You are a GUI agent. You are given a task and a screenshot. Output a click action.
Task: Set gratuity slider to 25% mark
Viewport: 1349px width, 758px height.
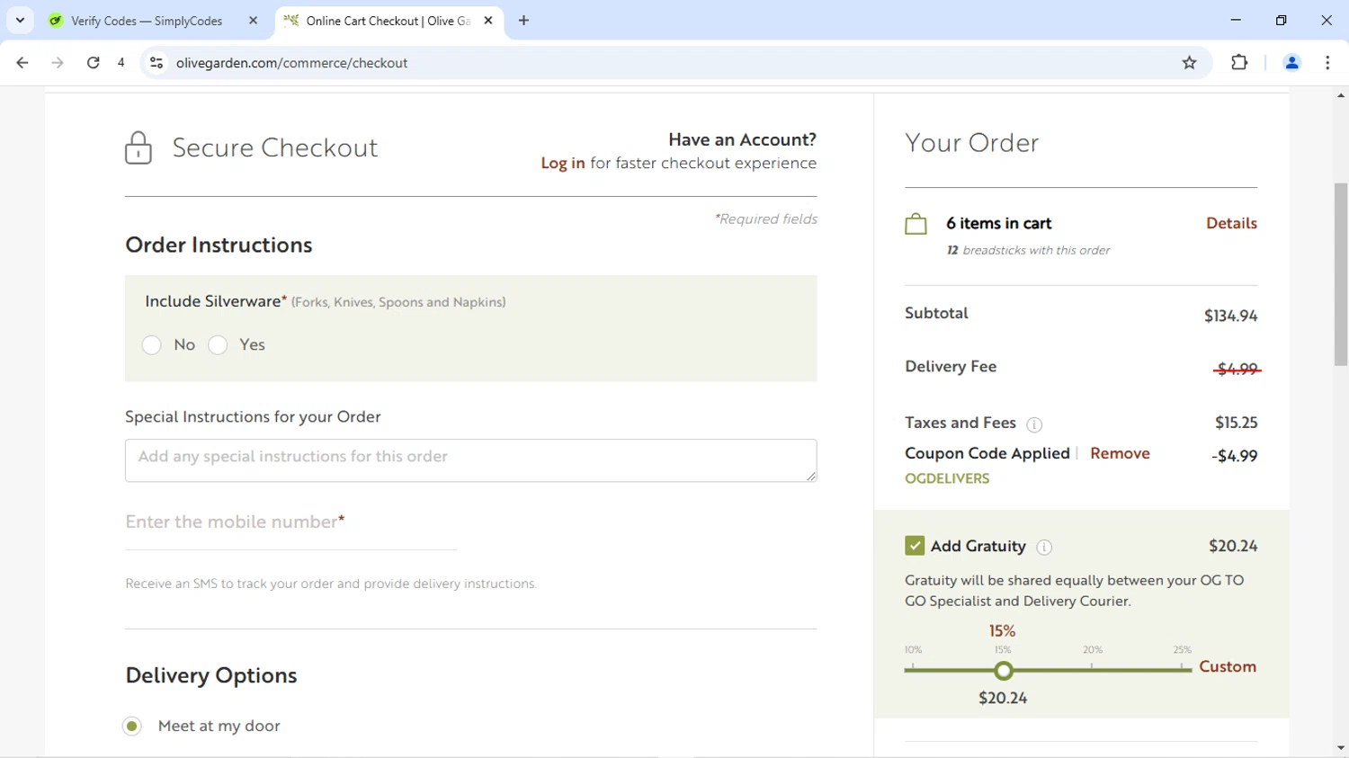[x=1182, y=669]
